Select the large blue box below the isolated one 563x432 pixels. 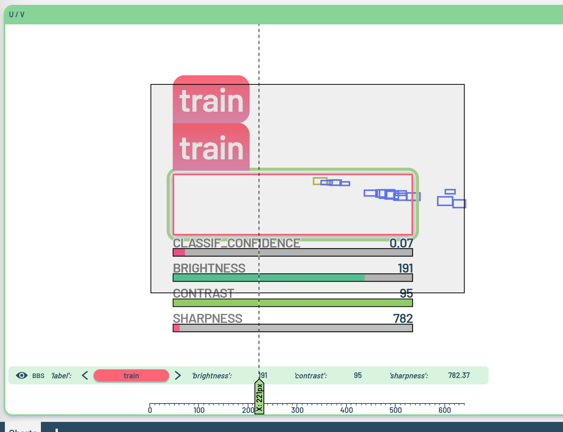pyautogui.click(x=444, y=201)
